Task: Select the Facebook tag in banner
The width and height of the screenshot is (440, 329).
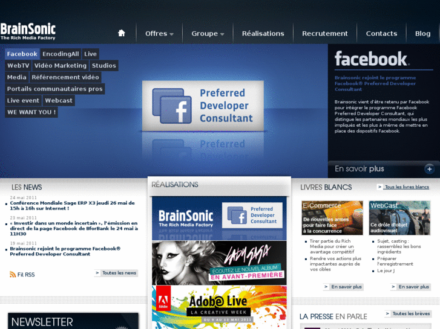Action: tap(22, 54)
